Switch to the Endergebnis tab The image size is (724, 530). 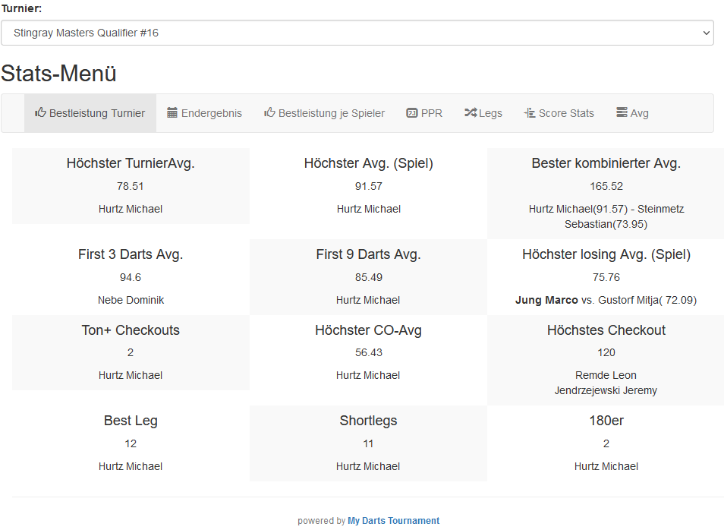click(211, 113)
